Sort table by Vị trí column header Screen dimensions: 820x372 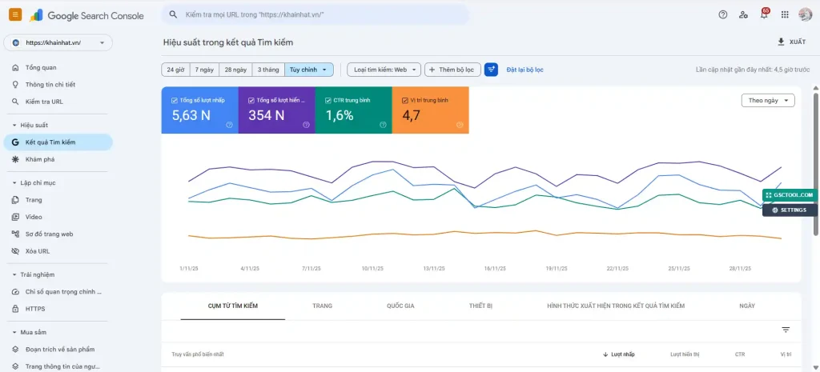[786, 354]
